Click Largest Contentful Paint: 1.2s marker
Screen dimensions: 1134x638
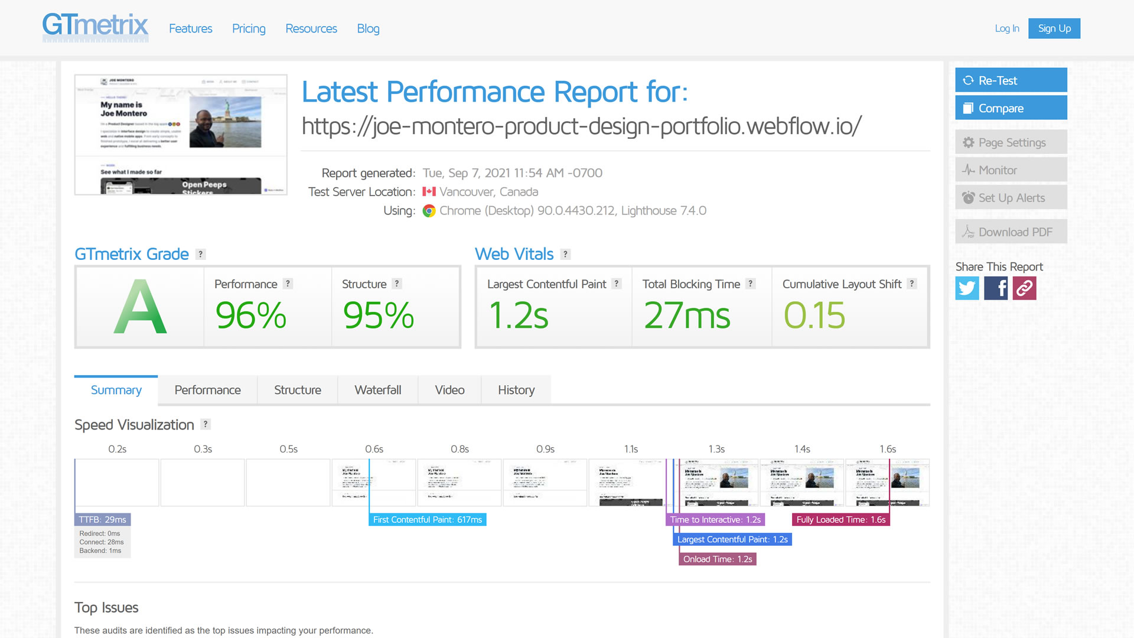click(x=732, y=539)
